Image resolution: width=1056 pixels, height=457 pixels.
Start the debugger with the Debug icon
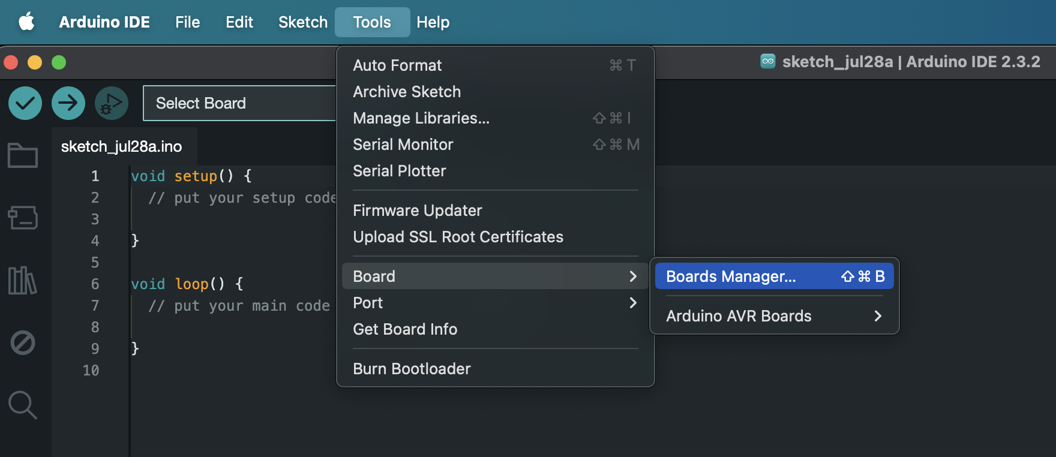click(112, 103)
